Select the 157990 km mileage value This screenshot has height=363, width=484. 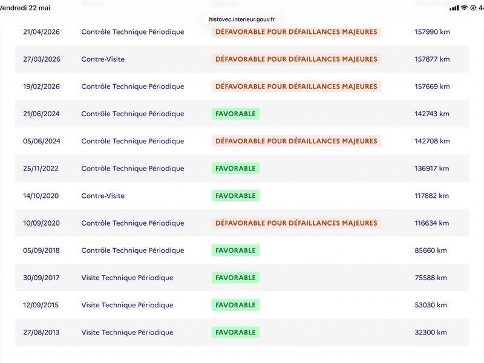(432, 32)
